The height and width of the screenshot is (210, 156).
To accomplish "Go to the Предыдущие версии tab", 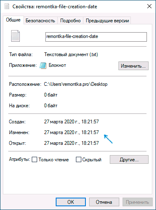I will 107,21.
